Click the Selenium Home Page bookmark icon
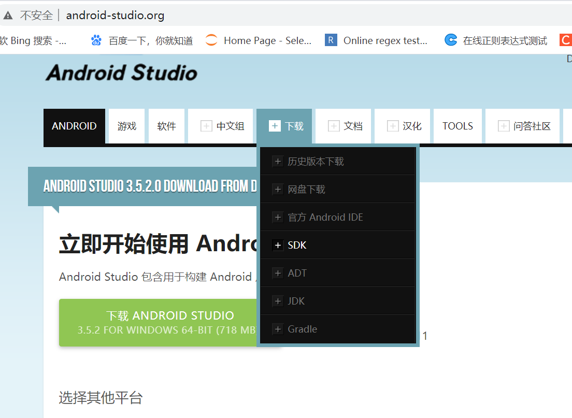 [211, 40]
